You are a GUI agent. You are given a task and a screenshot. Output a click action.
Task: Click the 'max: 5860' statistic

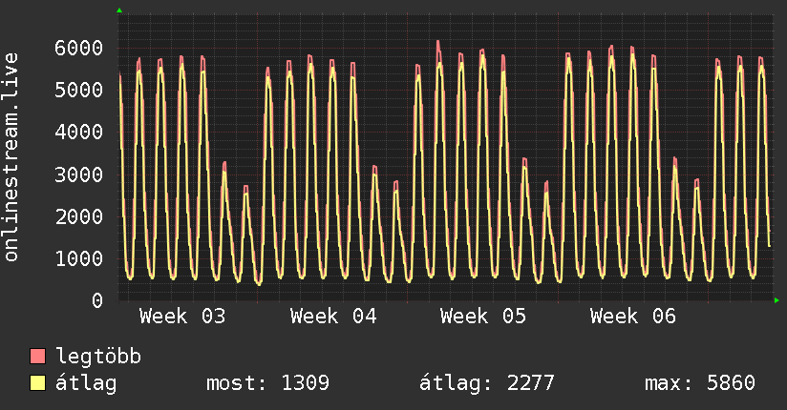coord(700,383)
